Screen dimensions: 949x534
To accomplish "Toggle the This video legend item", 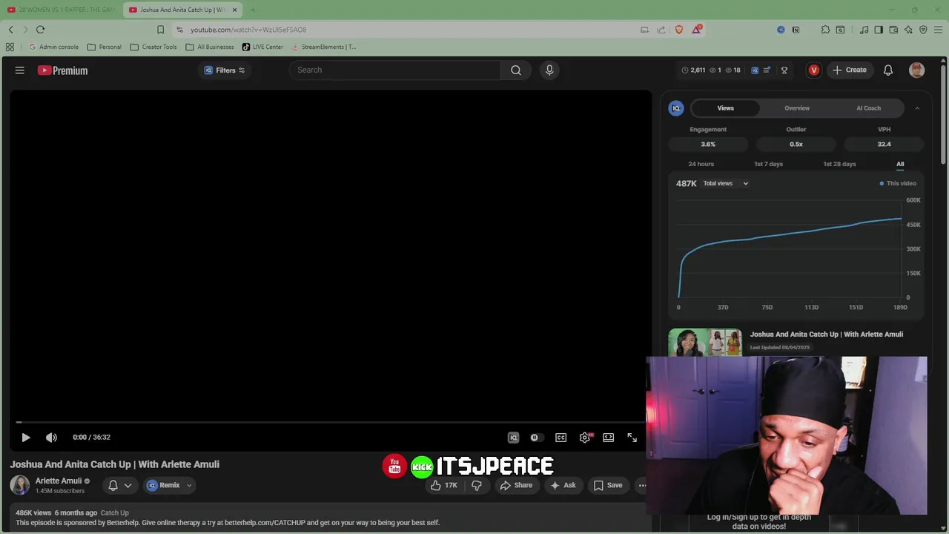I will (x=898, y=183).
